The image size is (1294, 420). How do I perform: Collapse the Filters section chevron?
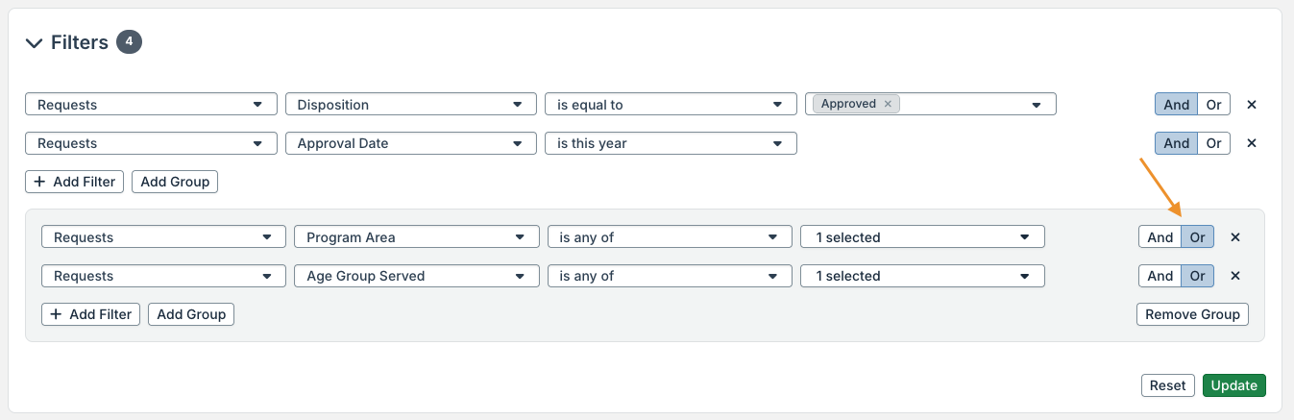coord(35,43)
